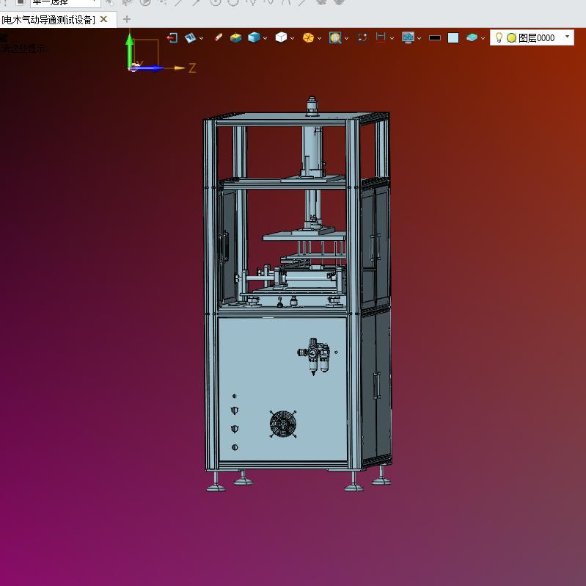Viewport: 586px width, 586px height.
Task: Click the orange section view icon
Action: tap(308, 37)
